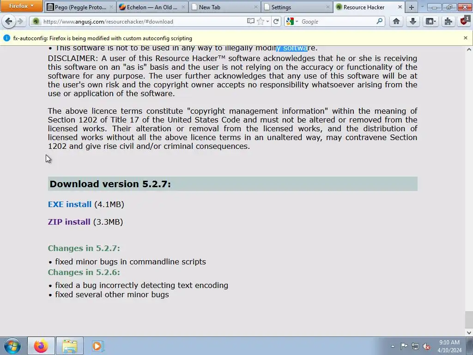Open the downloads panel
The image size is (473, 355).
point(413,21)
